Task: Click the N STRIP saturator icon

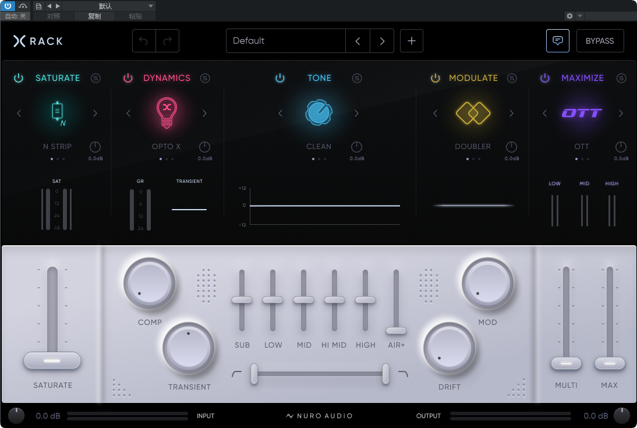Action: 58,113
